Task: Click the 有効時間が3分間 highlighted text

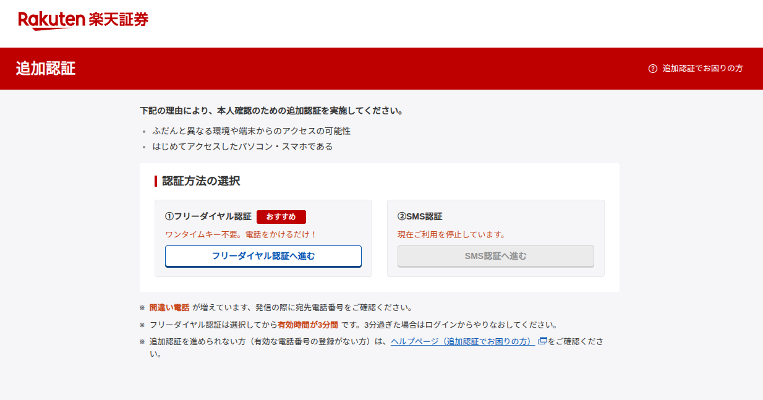Action: click(308, 325)
